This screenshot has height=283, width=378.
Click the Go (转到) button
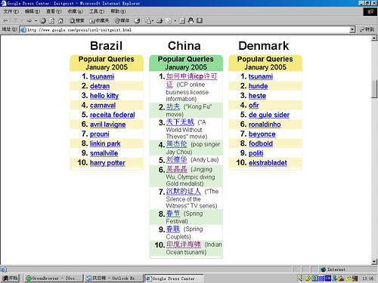[367, 29]
